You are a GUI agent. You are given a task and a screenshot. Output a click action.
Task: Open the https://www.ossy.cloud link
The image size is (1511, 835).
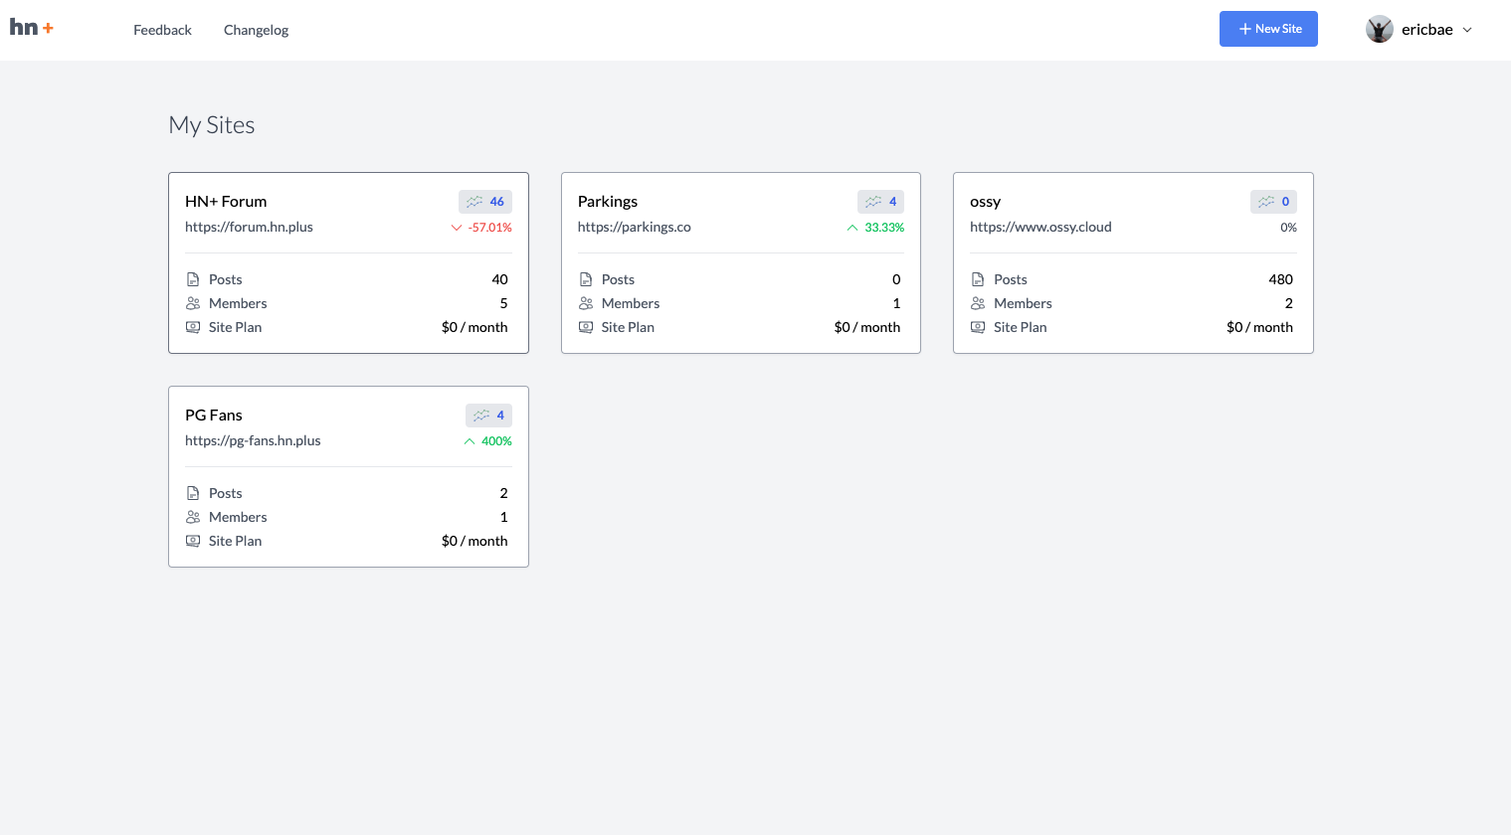coord(1040,227)
